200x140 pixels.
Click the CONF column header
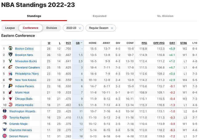[130, 43]
